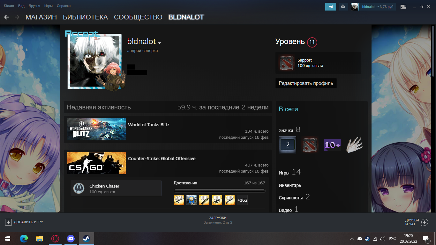Click the World of Tanks Blitz thumbnail
The width and height of the screenshot is (436, 245).
(x=96, y=130)
